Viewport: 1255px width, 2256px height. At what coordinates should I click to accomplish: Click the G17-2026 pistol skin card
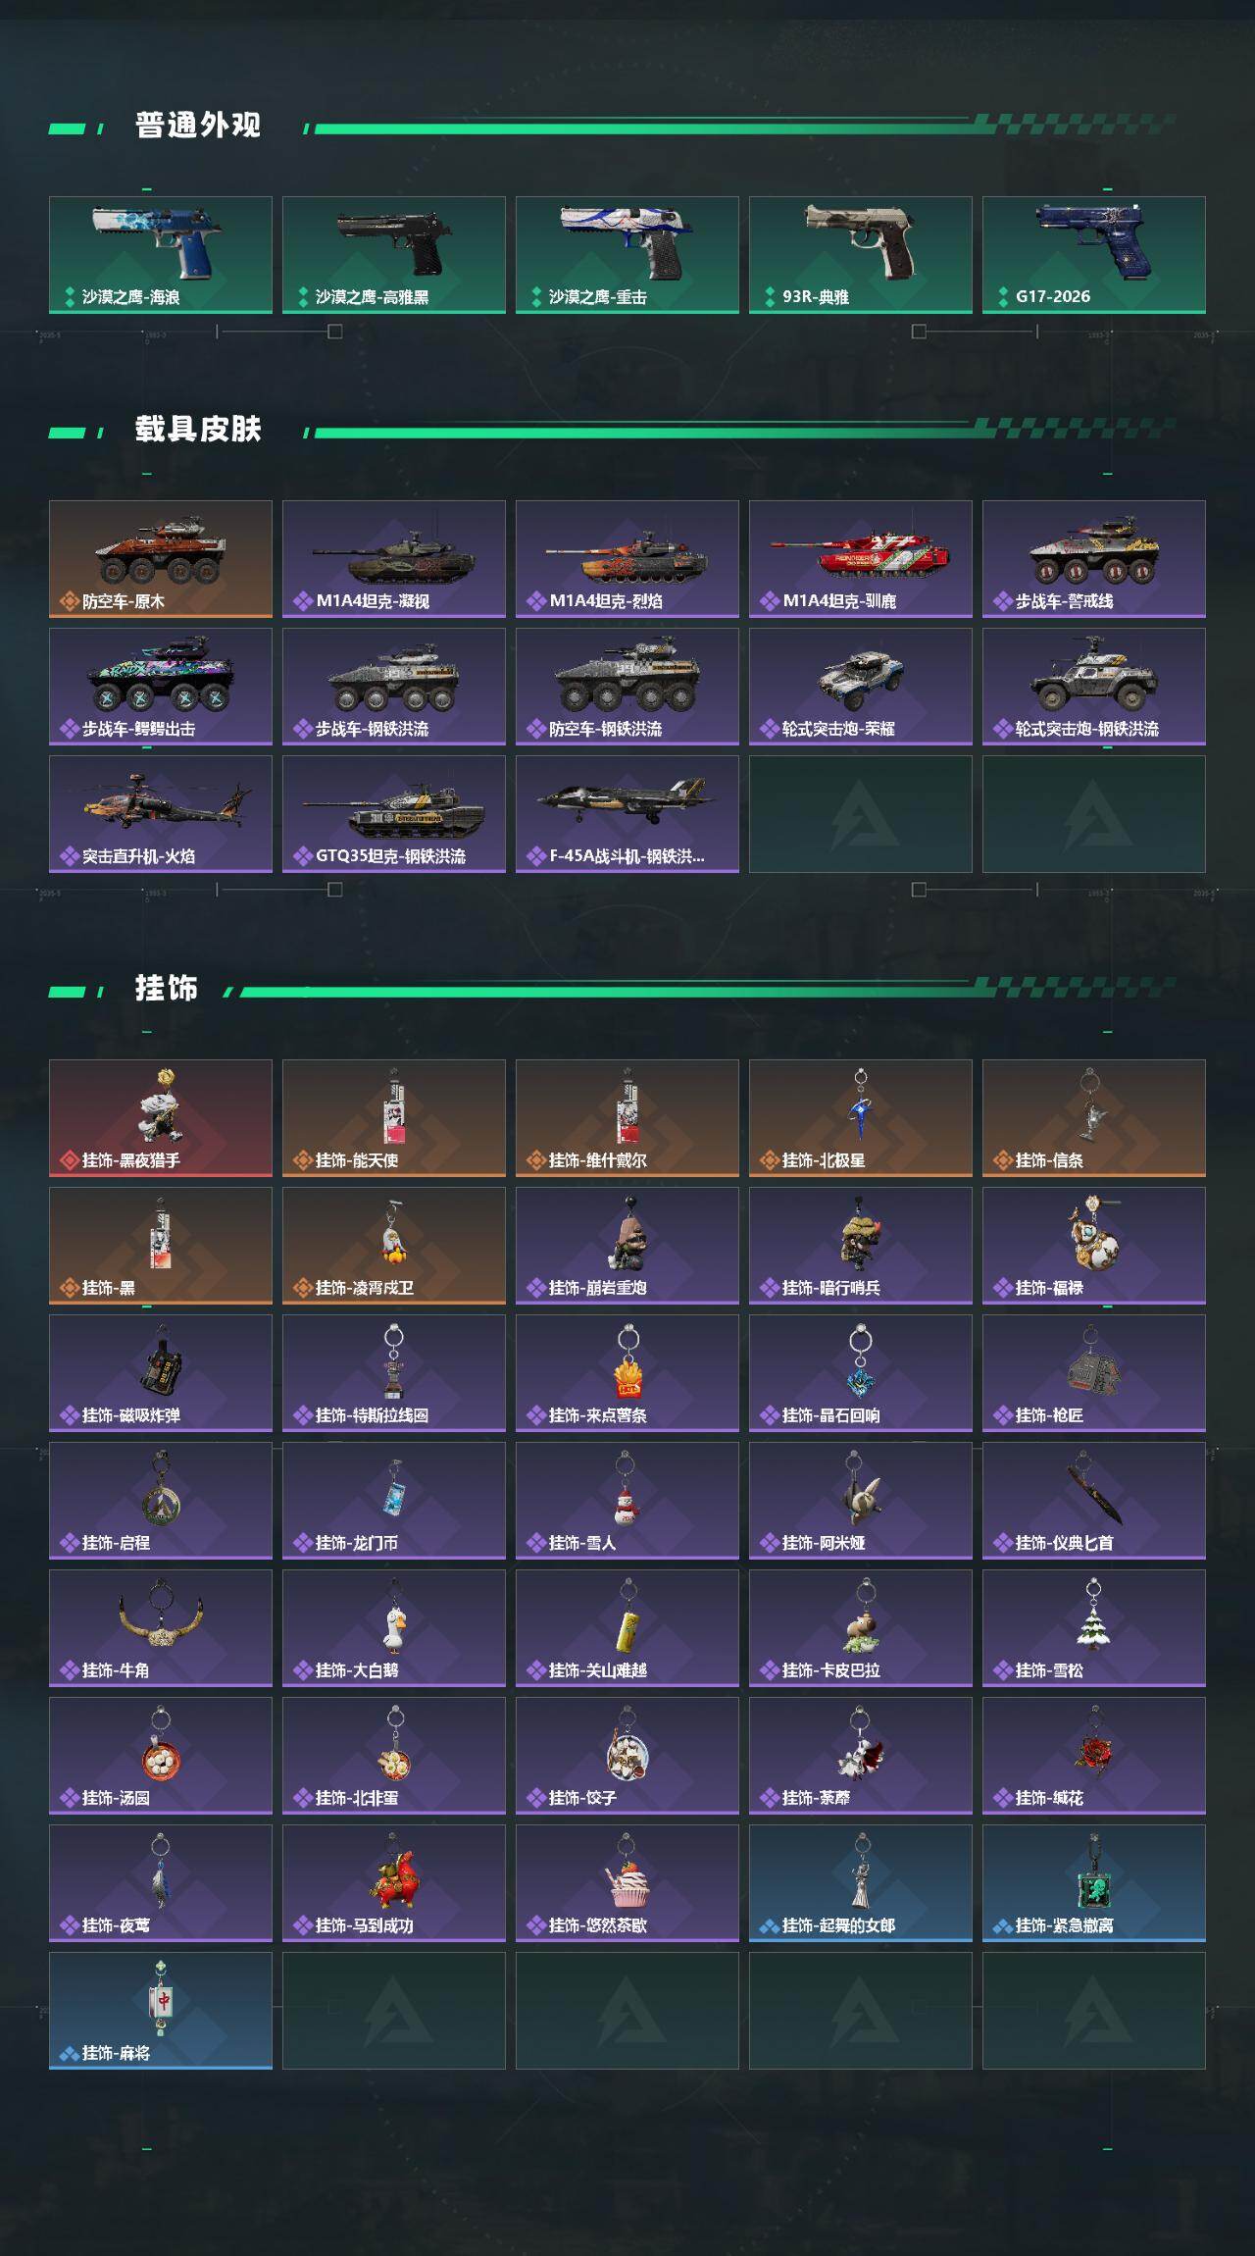point(1094,255)
